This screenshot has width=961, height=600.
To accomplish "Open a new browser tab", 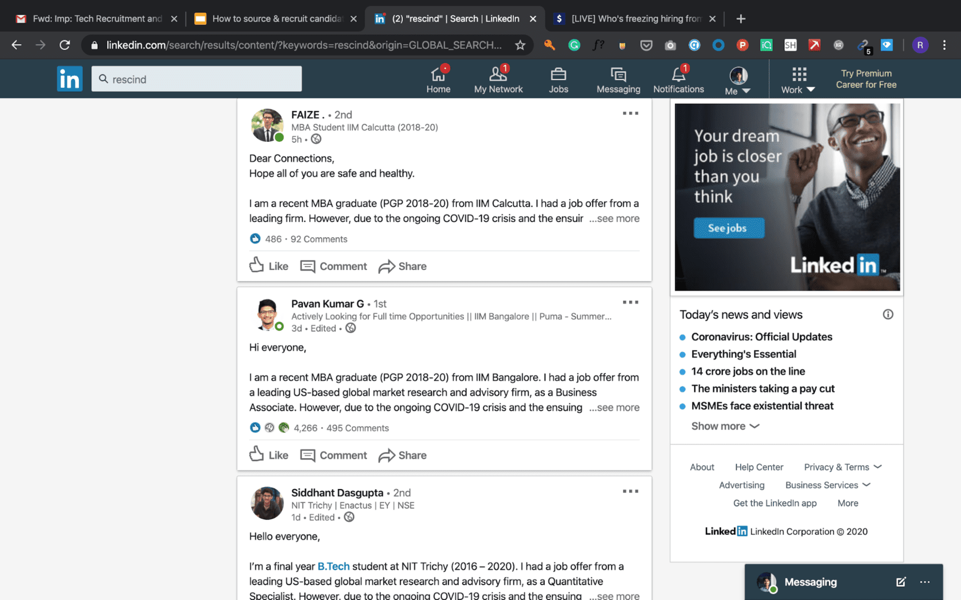I will coord(740,18).
